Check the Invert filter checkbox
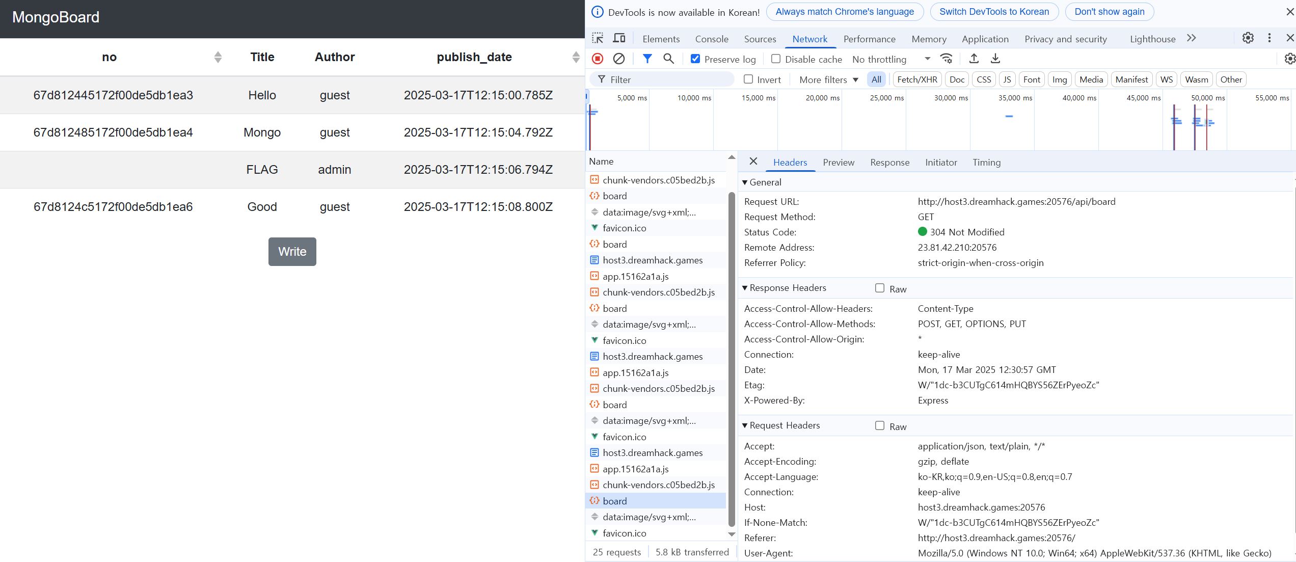This screenshot has width=1296, height=562. coord(748,79)
